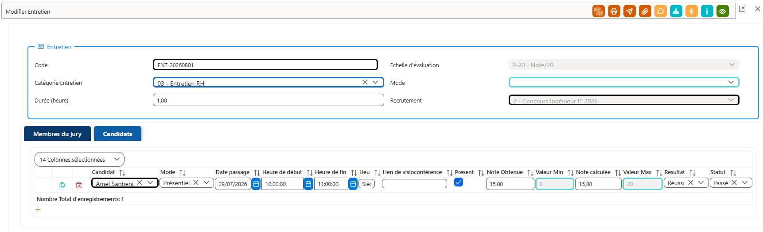The height and width of the screenshot is (232, 763).
Task: Click the Note Obtenue field
Action: 510,184
